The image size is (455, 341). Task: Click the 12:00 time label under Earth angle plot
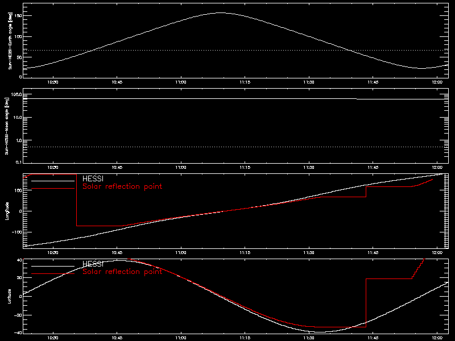(x=437, y=82)
